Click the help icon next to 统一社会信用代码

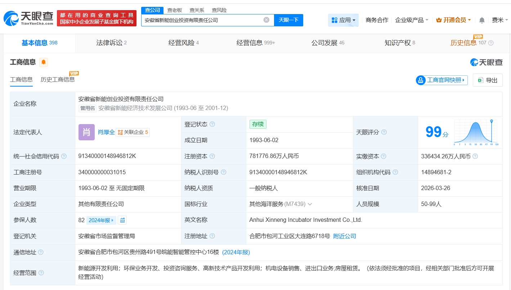64,157
